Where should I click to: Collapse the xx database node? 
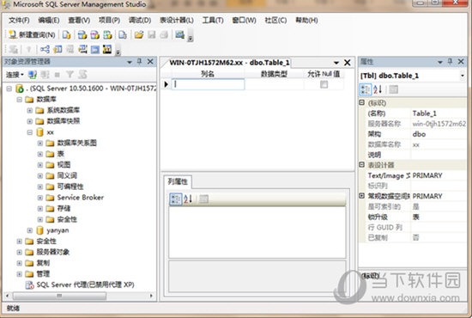[29, 132]
